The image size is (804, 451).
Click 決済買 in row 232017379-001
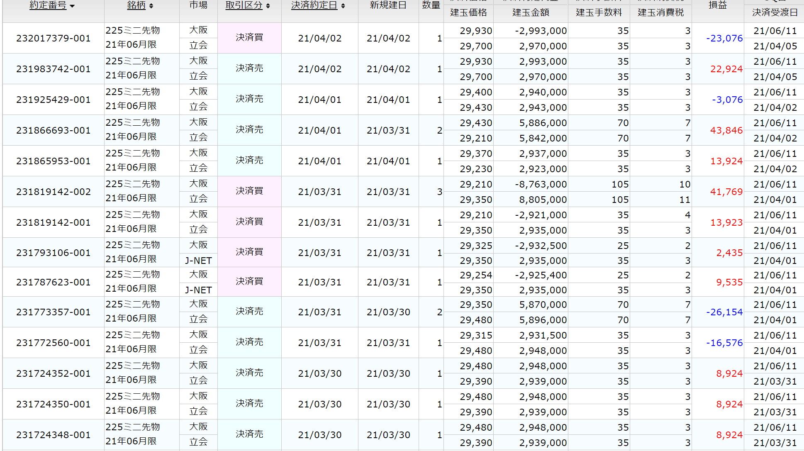point(249,37)
